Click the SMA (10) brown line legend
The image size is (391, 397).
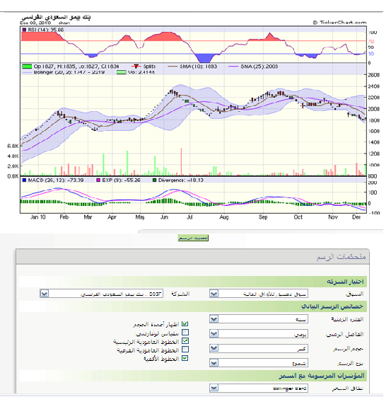[x=173, y=67]
